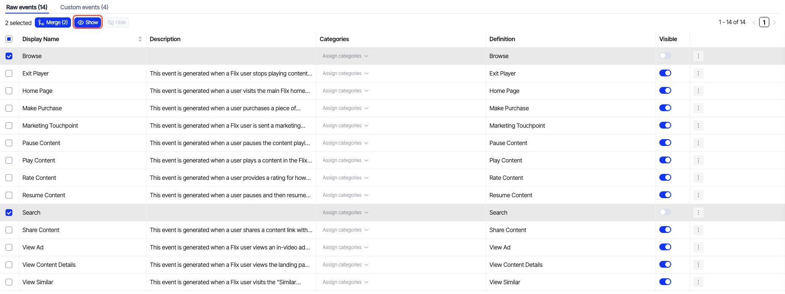Open more options for Play Content row
This screenshot has height=294, width=785.
(698, 160)
